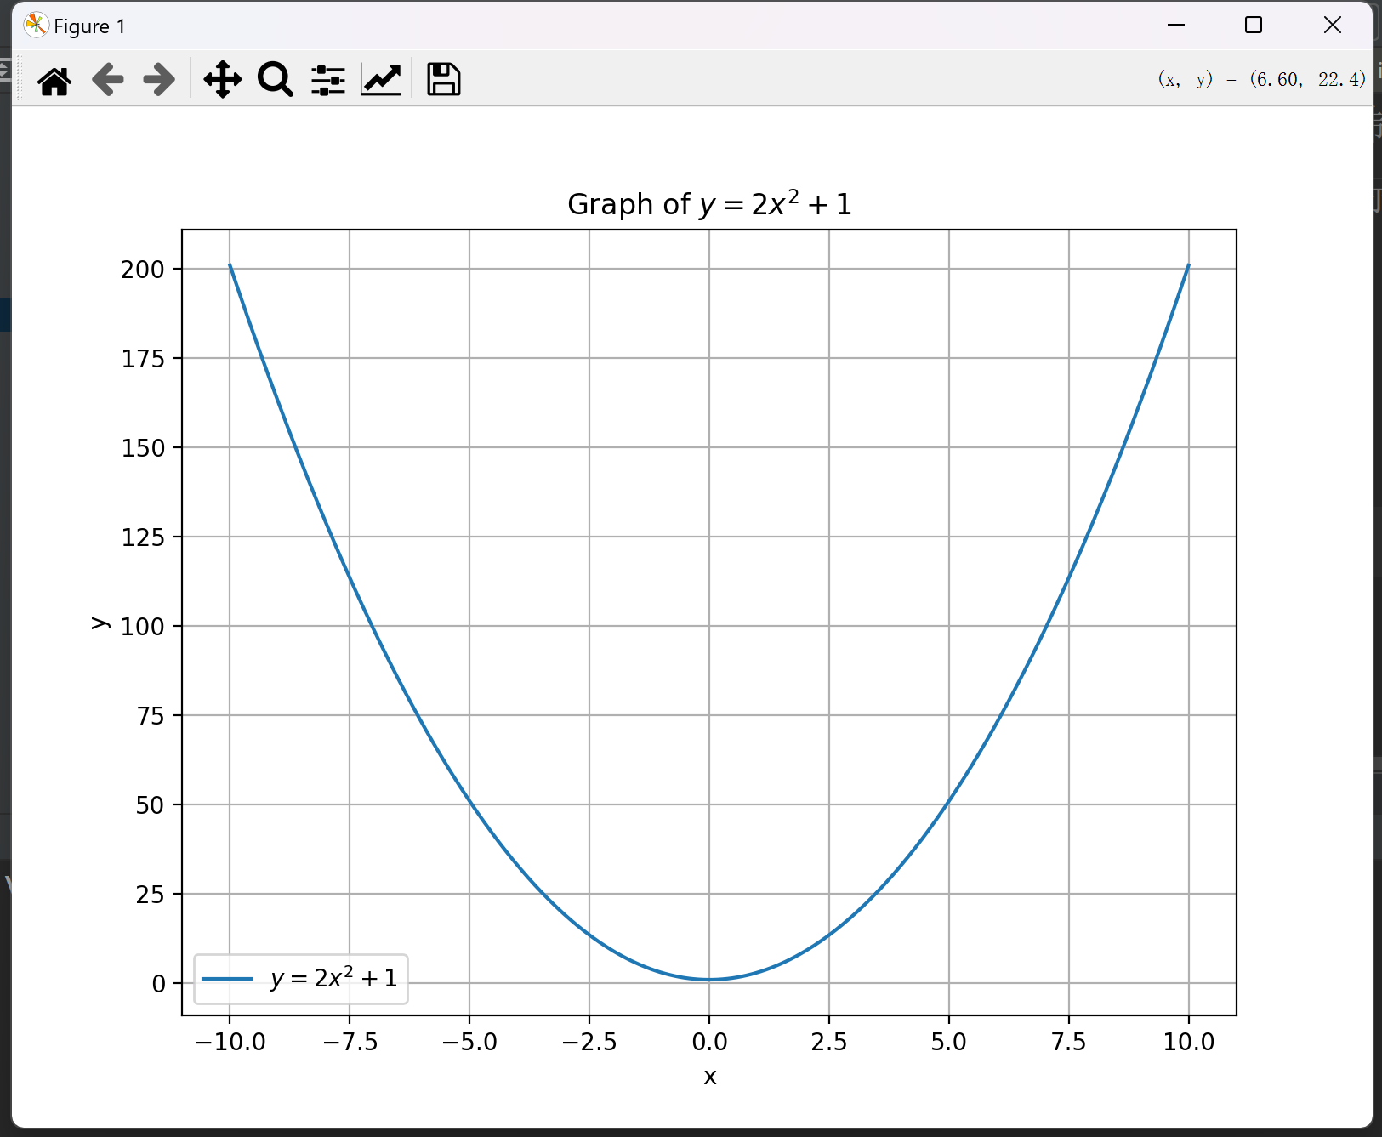Minimize the Figure 1 window
This screenshot has width=1382, height=1137.
click(x=1176, y=26)
